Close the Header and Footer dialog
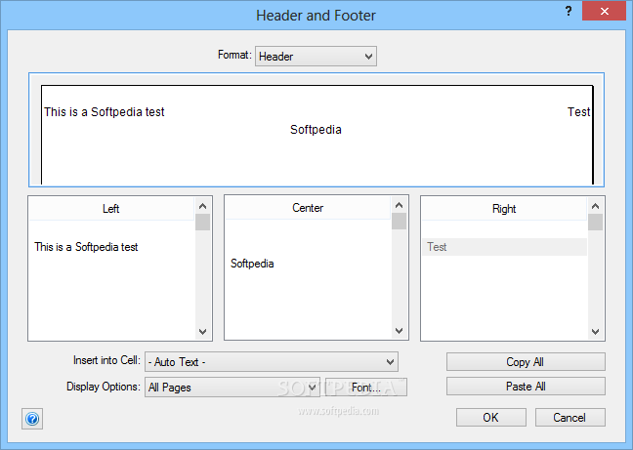 click(x=604, y=12)
